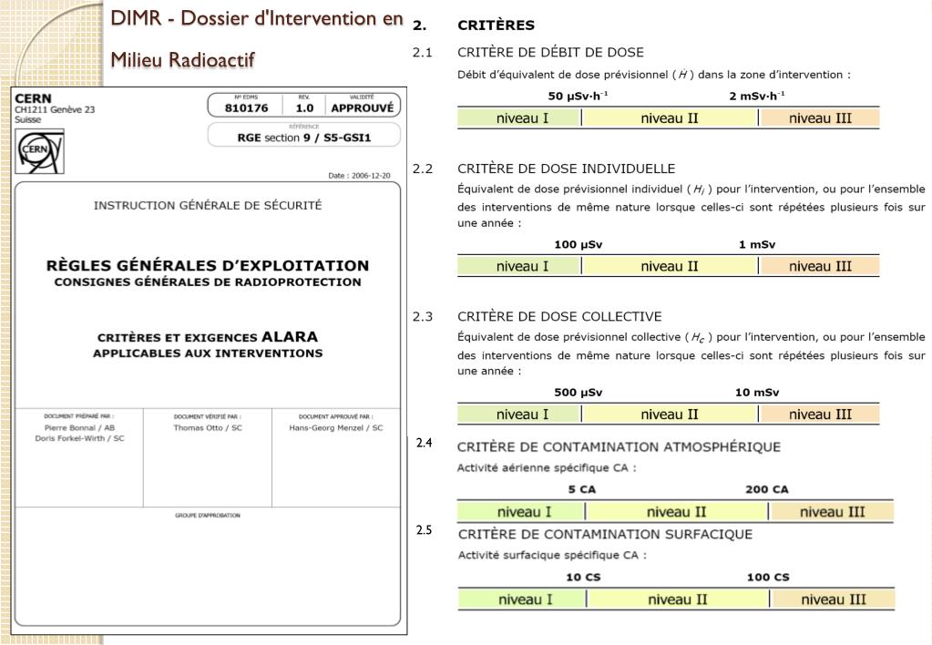
Task: Click niveau II bar under contamination atmosphérique
Action: pyautogui.click(x=676, y=512)
